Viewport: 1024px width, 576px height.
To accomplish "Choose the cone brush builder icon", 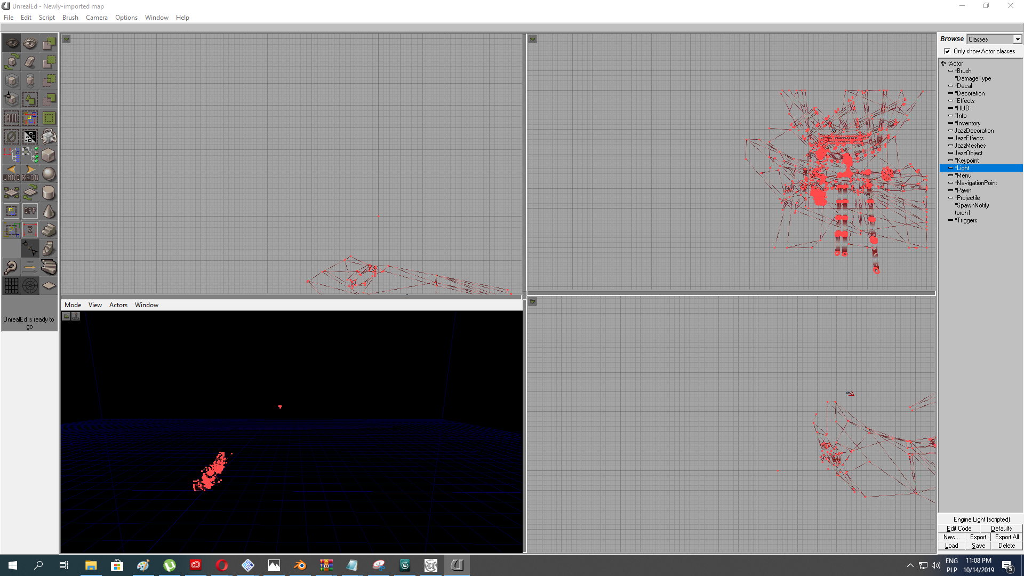I will [x=49, y=211].
